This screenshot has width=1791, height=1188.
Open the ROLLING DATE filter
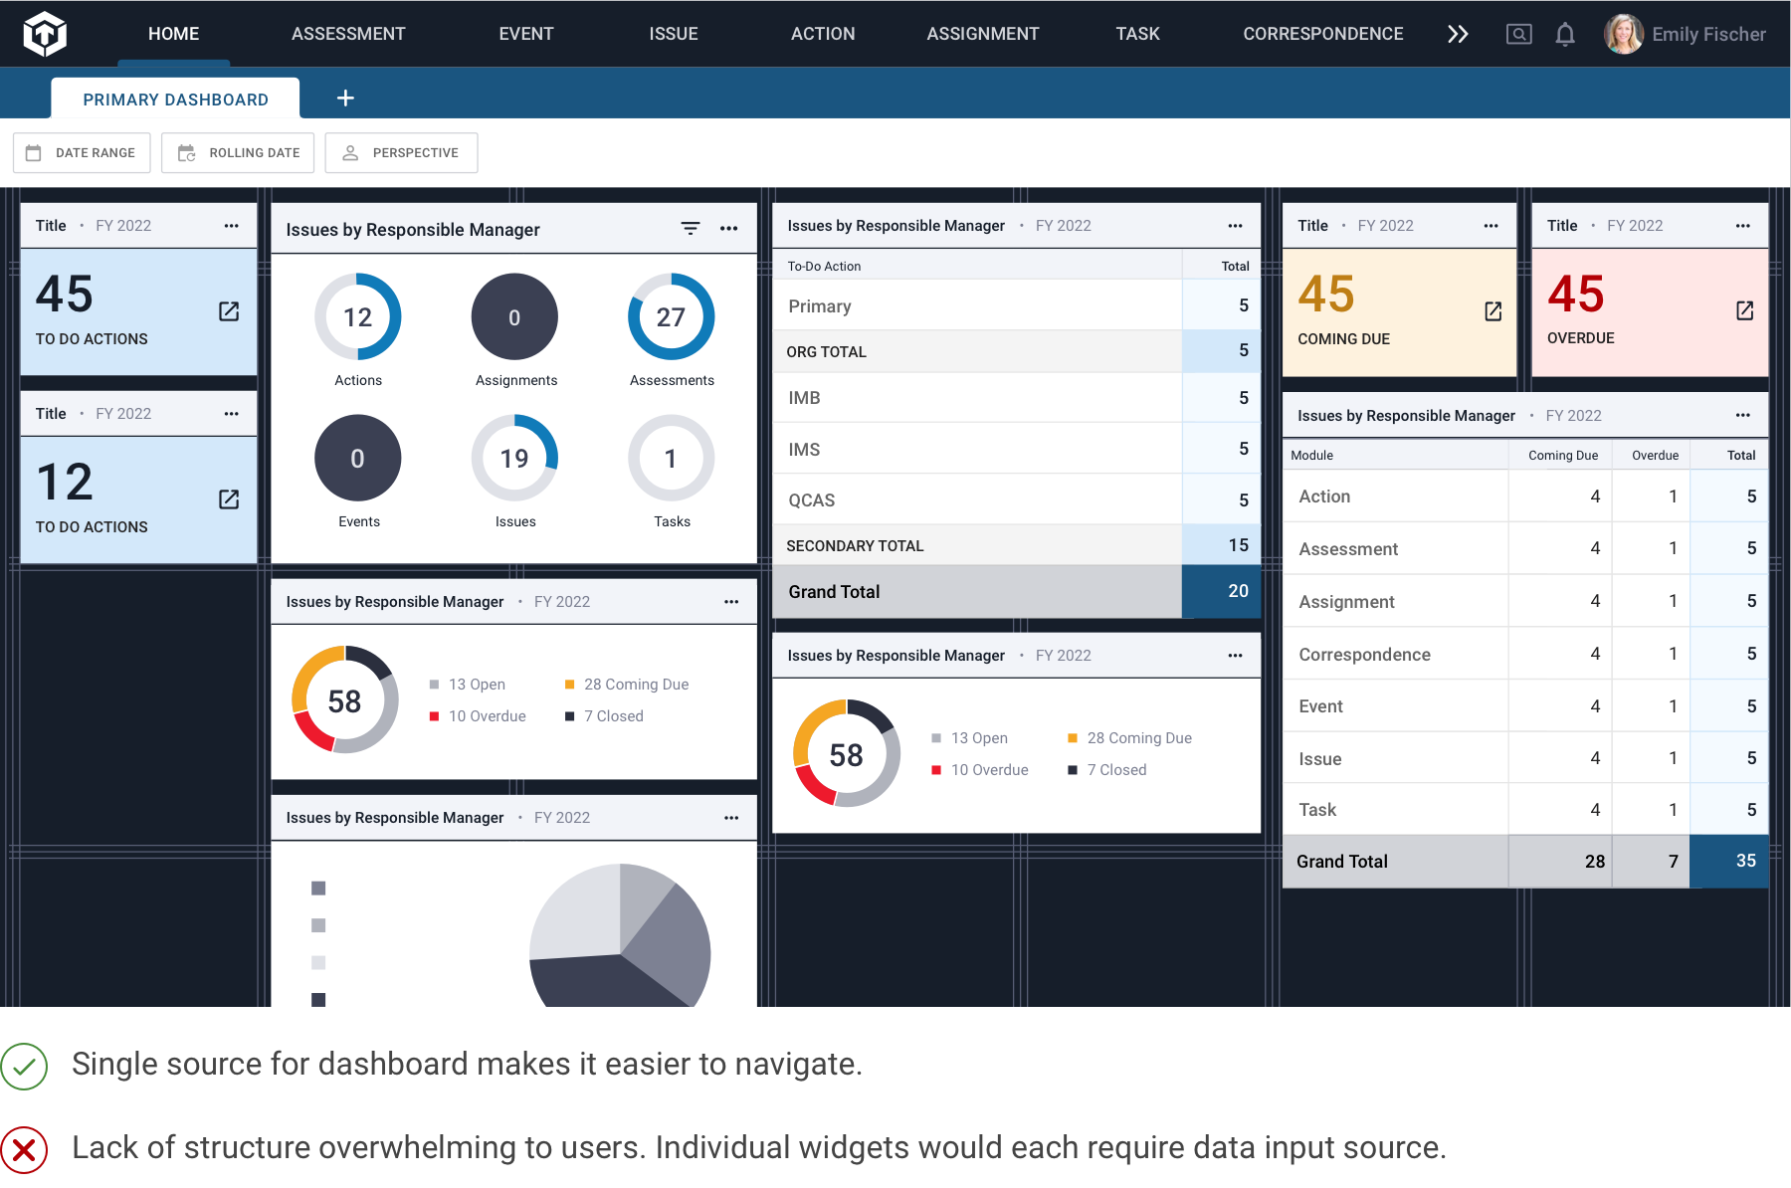(x=238, y=152)
